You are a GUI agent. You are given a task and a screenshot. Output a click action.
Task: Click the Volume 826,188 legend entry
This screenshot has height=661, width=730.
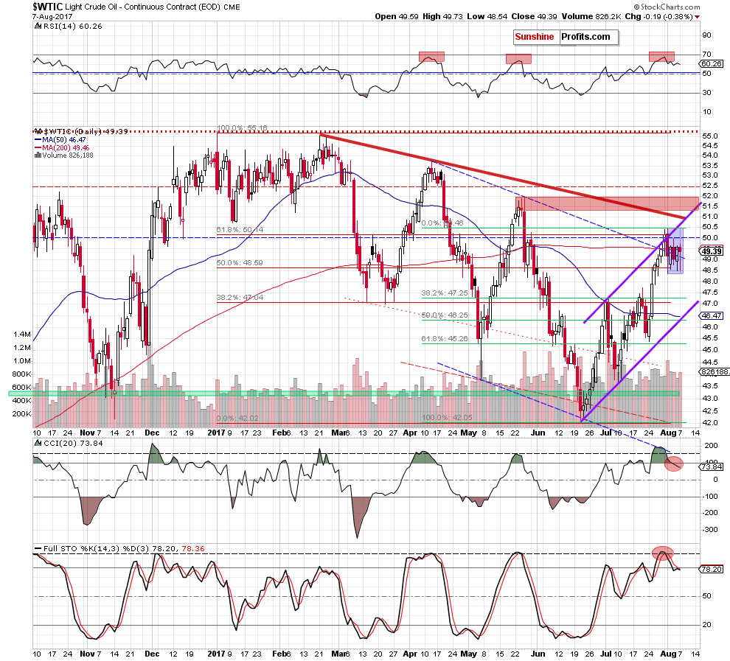[x=63, y=155]
